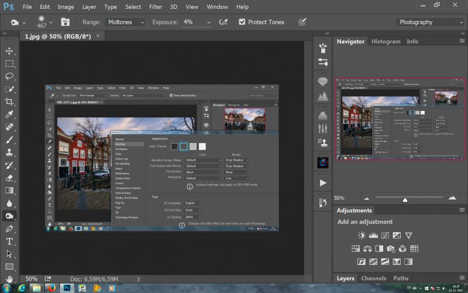
Task: Select the Gradient tool
Action: (9, 190)
